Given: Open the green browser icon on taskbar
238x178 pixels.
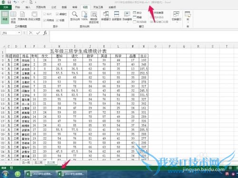Looking at the screenshot, I should pos(18,174).
